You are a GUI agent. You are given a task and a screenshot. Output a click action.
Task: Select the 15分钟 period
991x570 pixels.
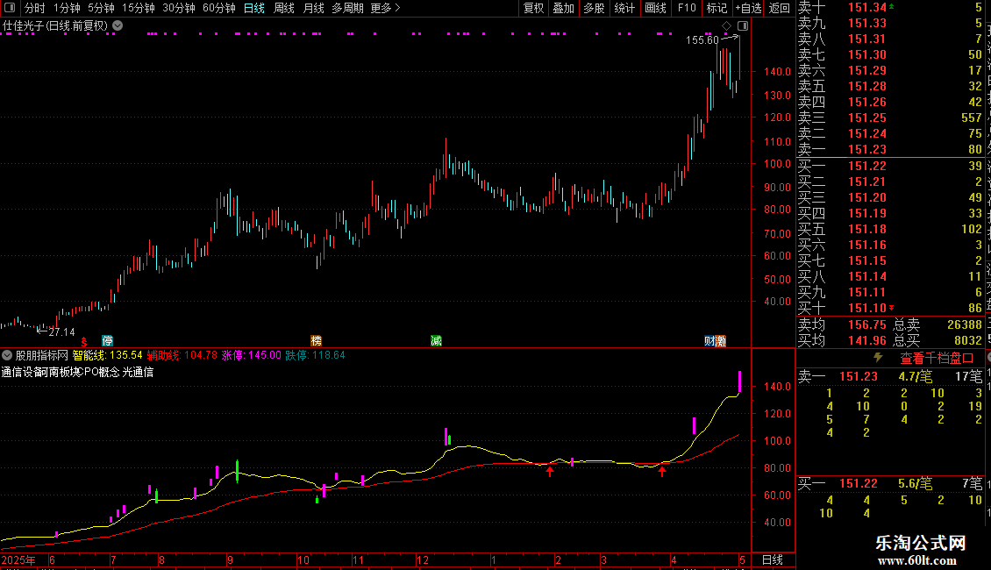[139, 8]
